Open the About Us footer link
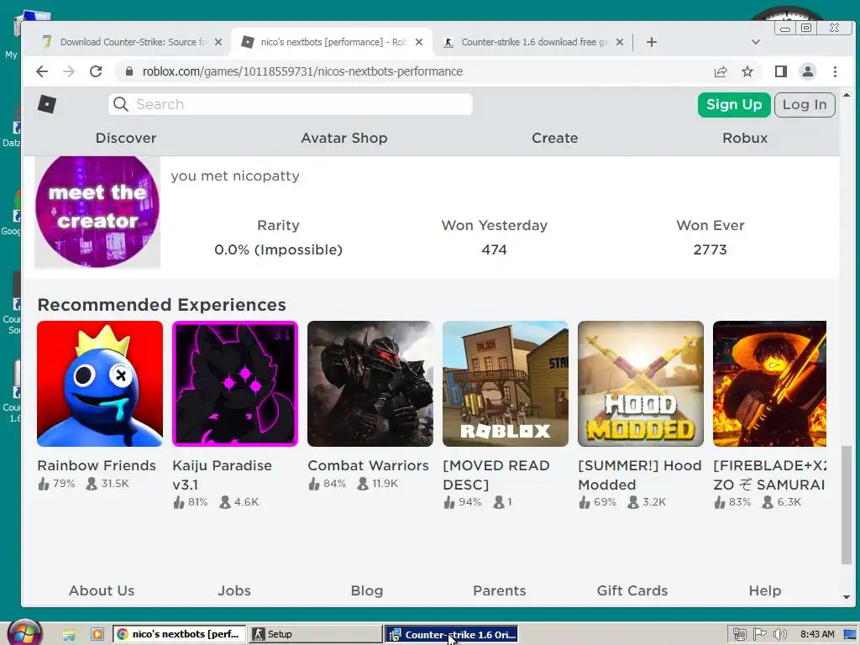860x645 pixels. coord(102,590)
